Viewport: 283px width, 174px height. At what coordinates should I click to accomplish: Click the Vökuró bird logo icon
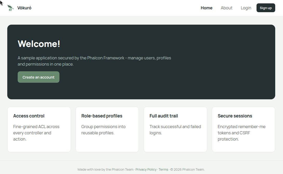coord(10,8)
